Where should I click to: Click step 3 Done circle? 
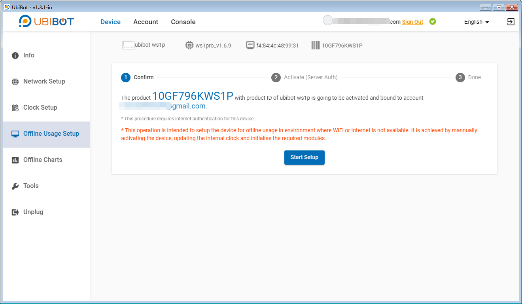(x=460, y=77)
